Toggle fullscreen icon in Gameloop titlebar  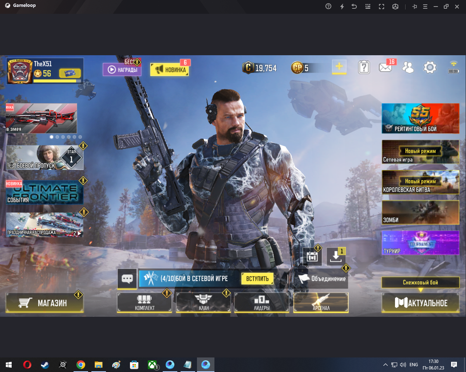(x=382, y=6)
